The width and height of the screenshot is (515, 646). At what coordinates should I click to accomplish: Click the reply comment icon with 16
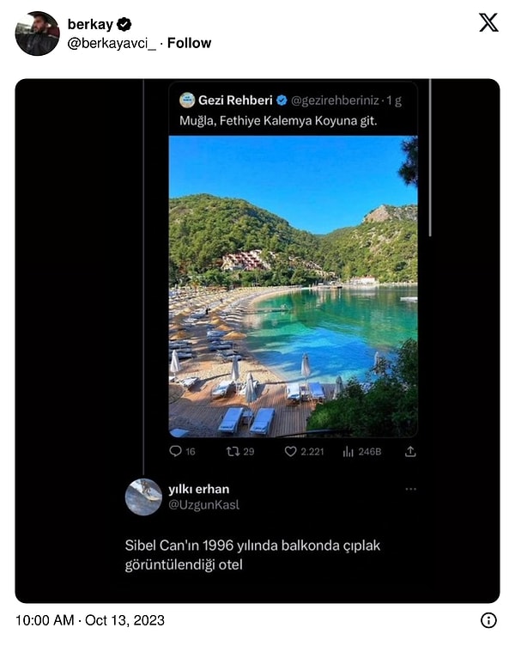(176, 451)
